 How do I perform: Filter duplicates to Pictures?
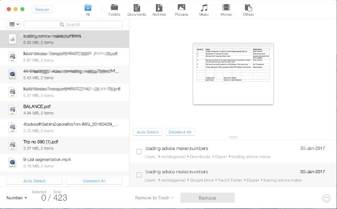(x=181, y=7)
